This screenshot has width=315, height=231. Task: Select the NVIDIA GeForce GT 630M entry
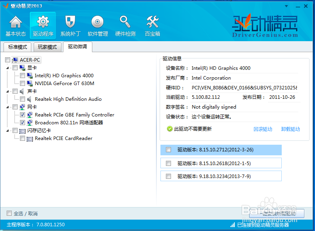65,84
